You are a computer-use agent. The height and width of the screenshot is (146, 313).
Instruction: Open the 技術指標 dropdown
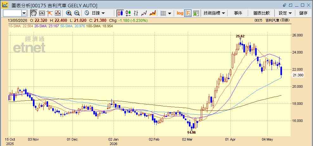[214, 13]
